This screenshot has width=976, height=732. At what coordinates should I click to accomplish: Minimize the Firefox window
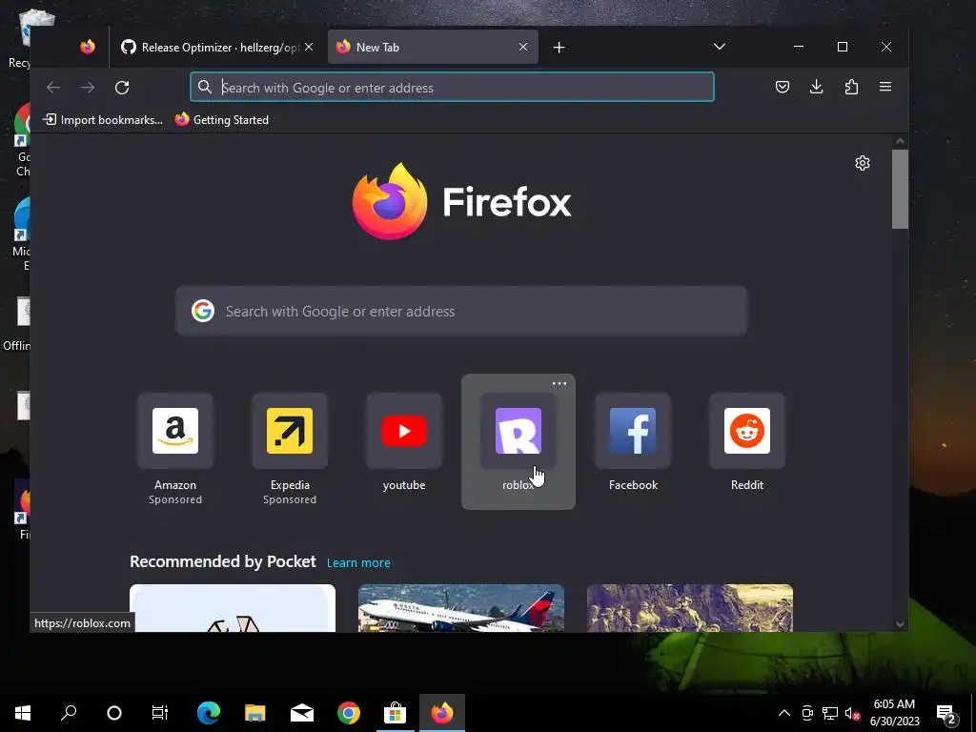(799, 47)
